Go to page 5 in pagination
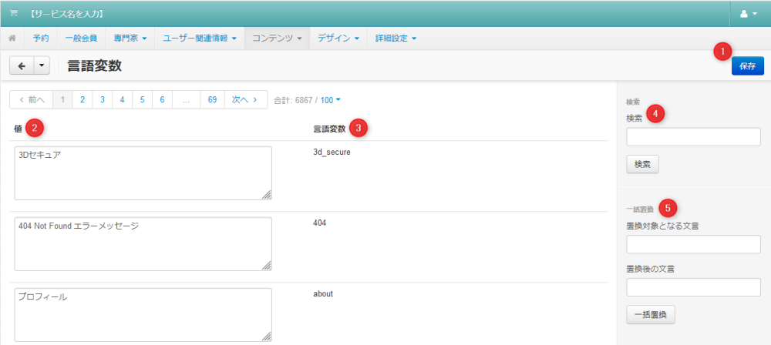The height and width of the screenshot is (345, 771). (142, 100)
